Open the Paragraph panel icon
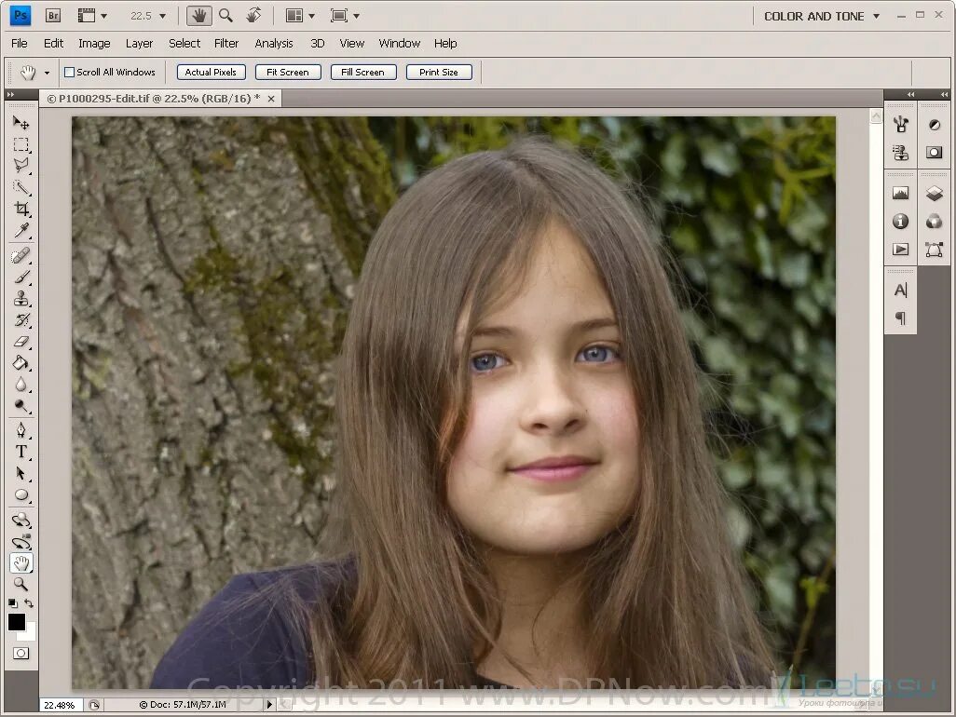This screenshot has width=956, height=717. (x=900, y=318)
